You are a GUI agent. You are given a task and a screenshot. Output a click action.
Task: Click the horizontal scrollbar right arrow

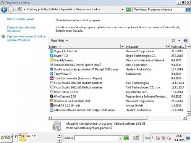[x=185, y=118]
